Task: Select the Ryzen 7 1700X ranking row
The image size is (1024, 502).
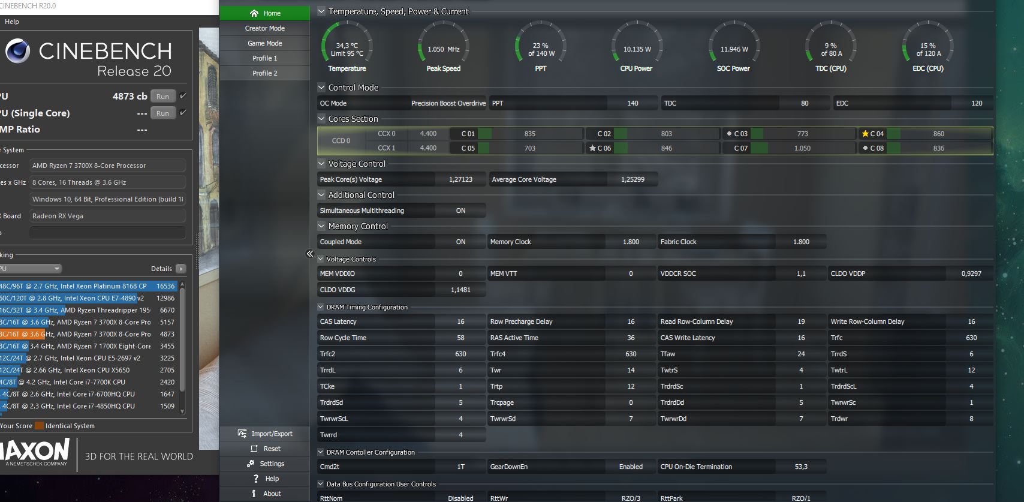Action: pos(88,346)
